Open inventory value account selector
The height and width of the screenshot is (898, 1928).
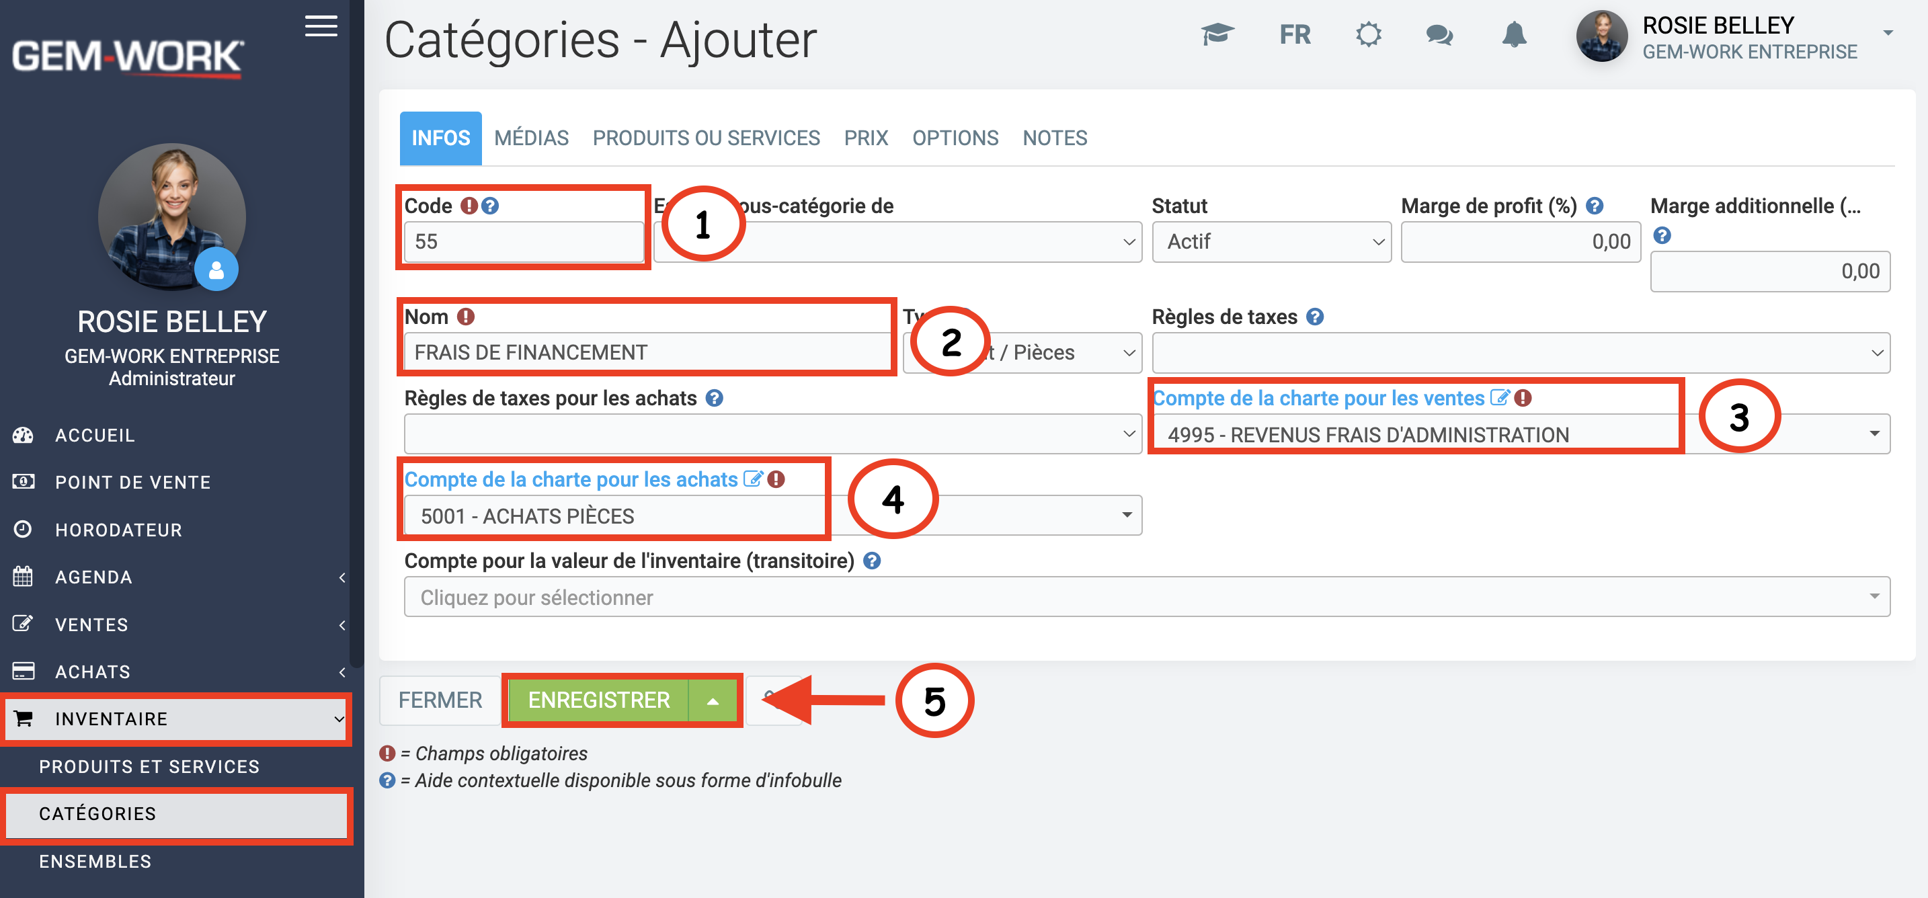1146,596
